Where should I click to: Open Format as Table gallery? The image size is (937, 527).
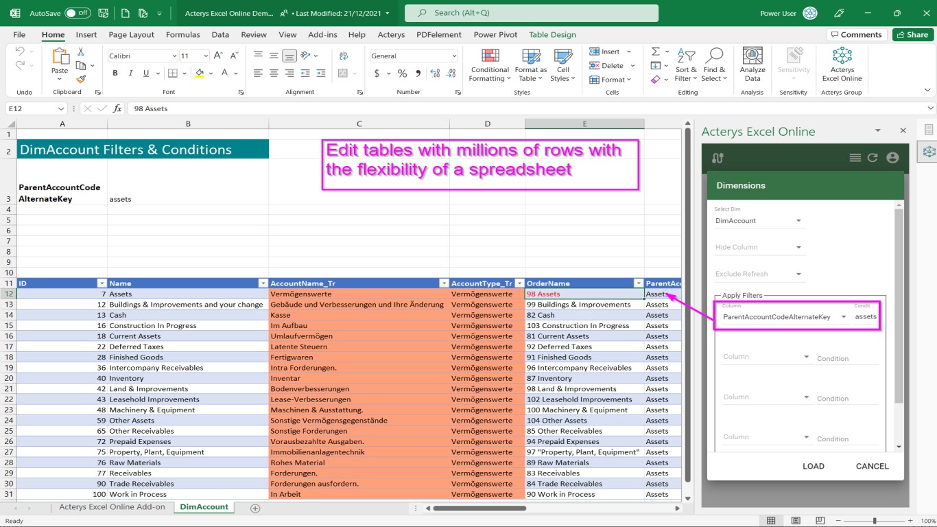(531, 66)
